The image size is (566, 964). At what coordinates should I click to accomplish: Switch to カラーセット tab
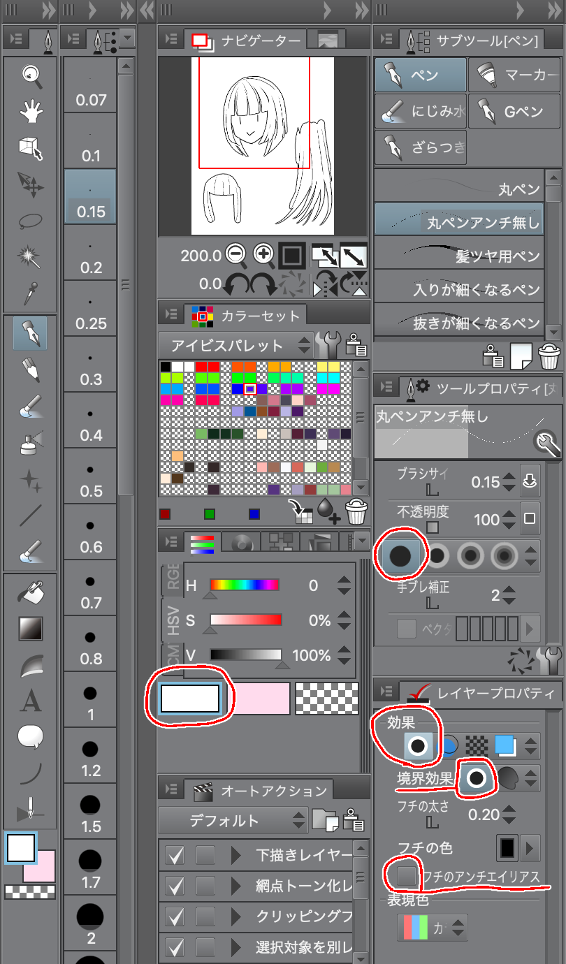pyautogui.click(x=245, y=316)
